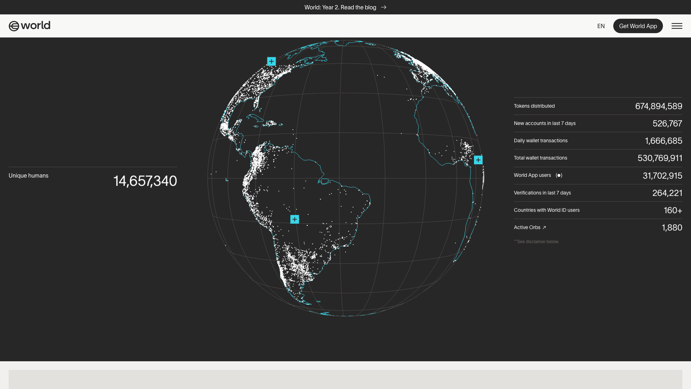The image size is (691, 389).
Task: Click plus marker over North America
Action: click(271, 61)
